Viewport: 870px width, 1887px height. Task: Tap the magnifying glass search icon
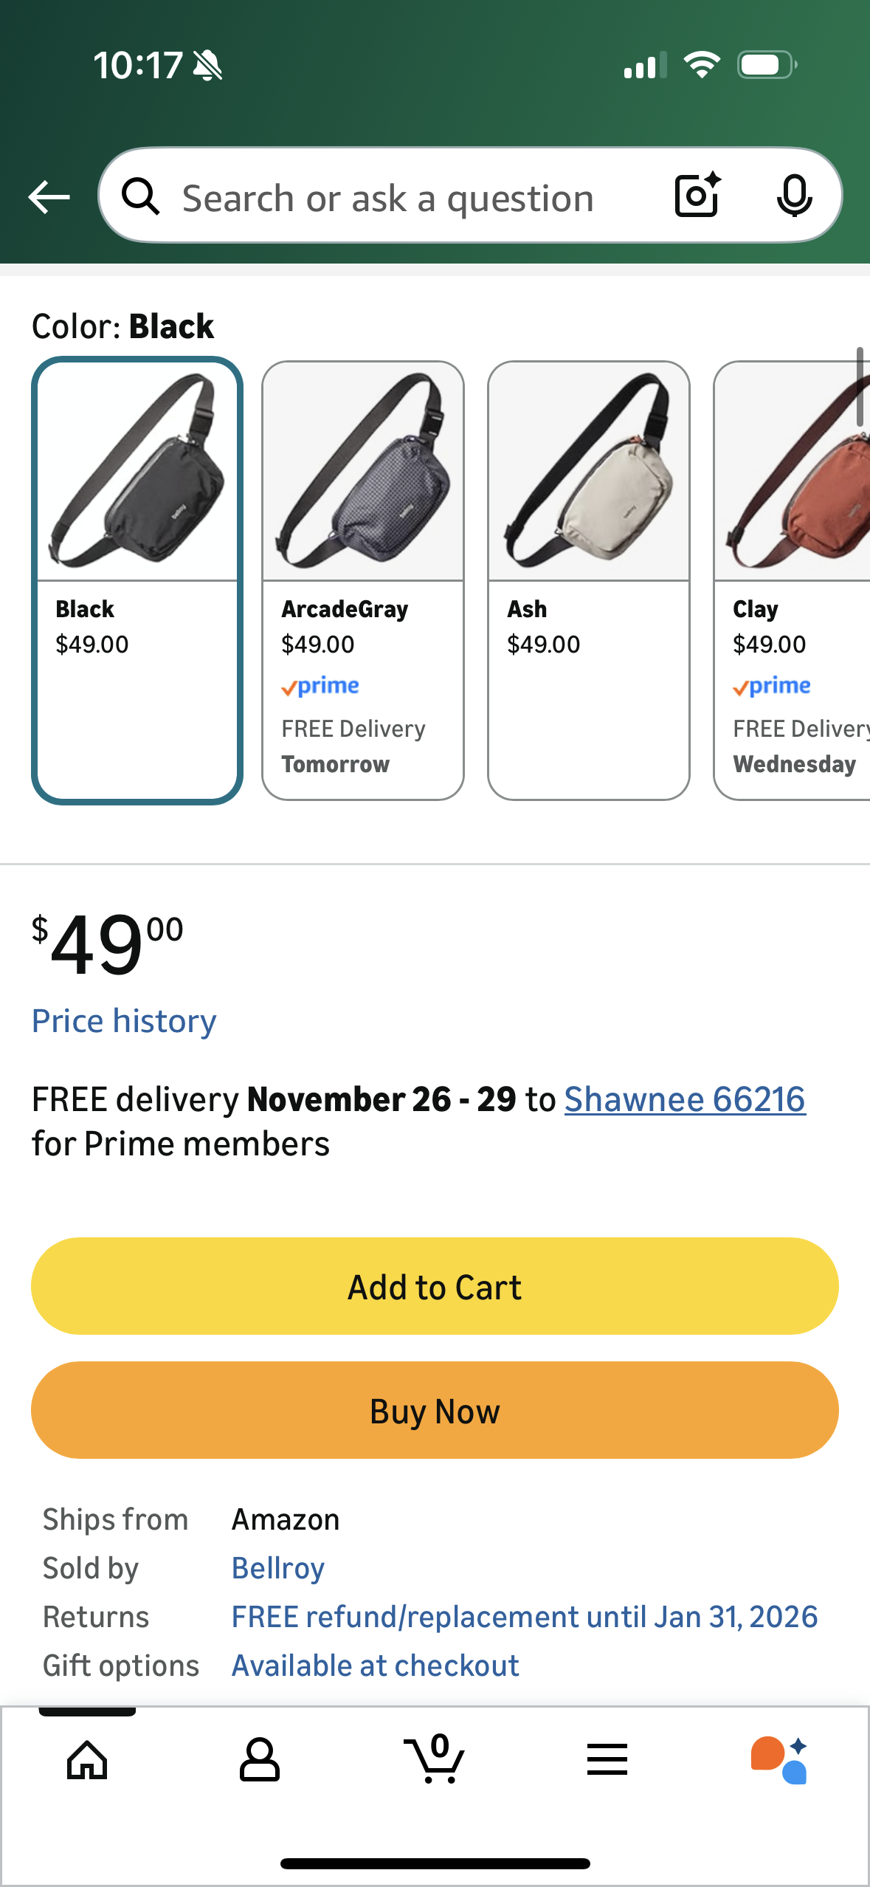[140, 197]
